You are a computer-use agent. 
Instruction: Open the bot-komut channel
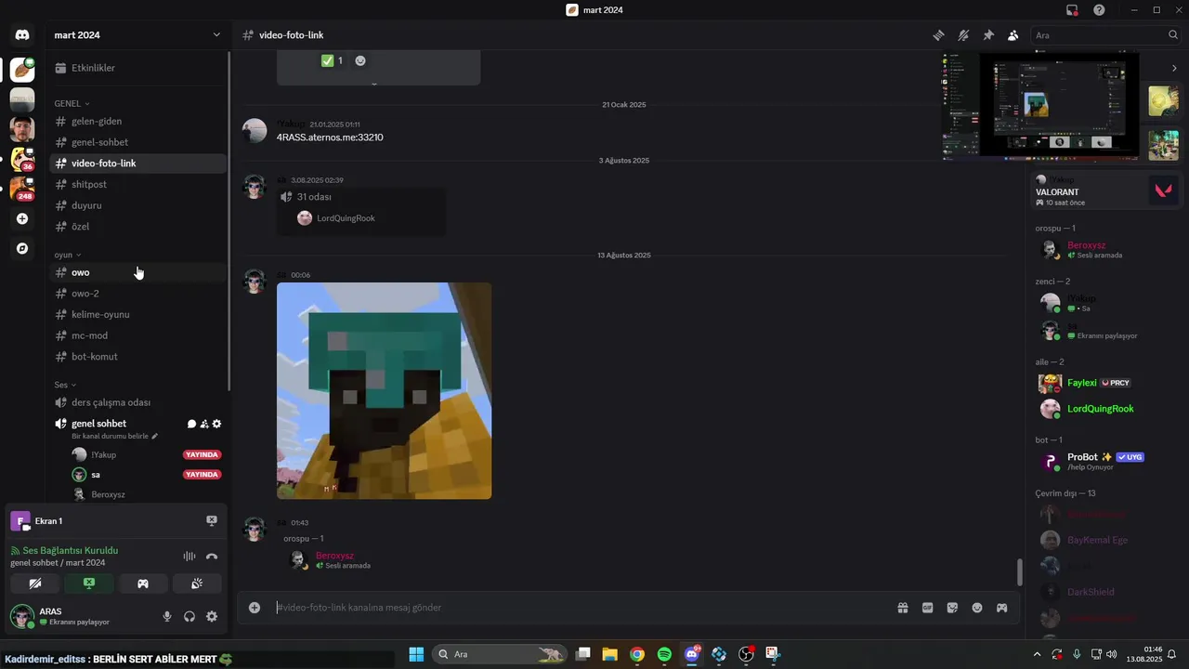click(137, 357)
